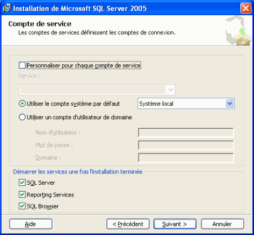Viewport: 254px width, 235px height.
Task: Uncheck the Reporting Services checkbox
Action: click(22, 194)
